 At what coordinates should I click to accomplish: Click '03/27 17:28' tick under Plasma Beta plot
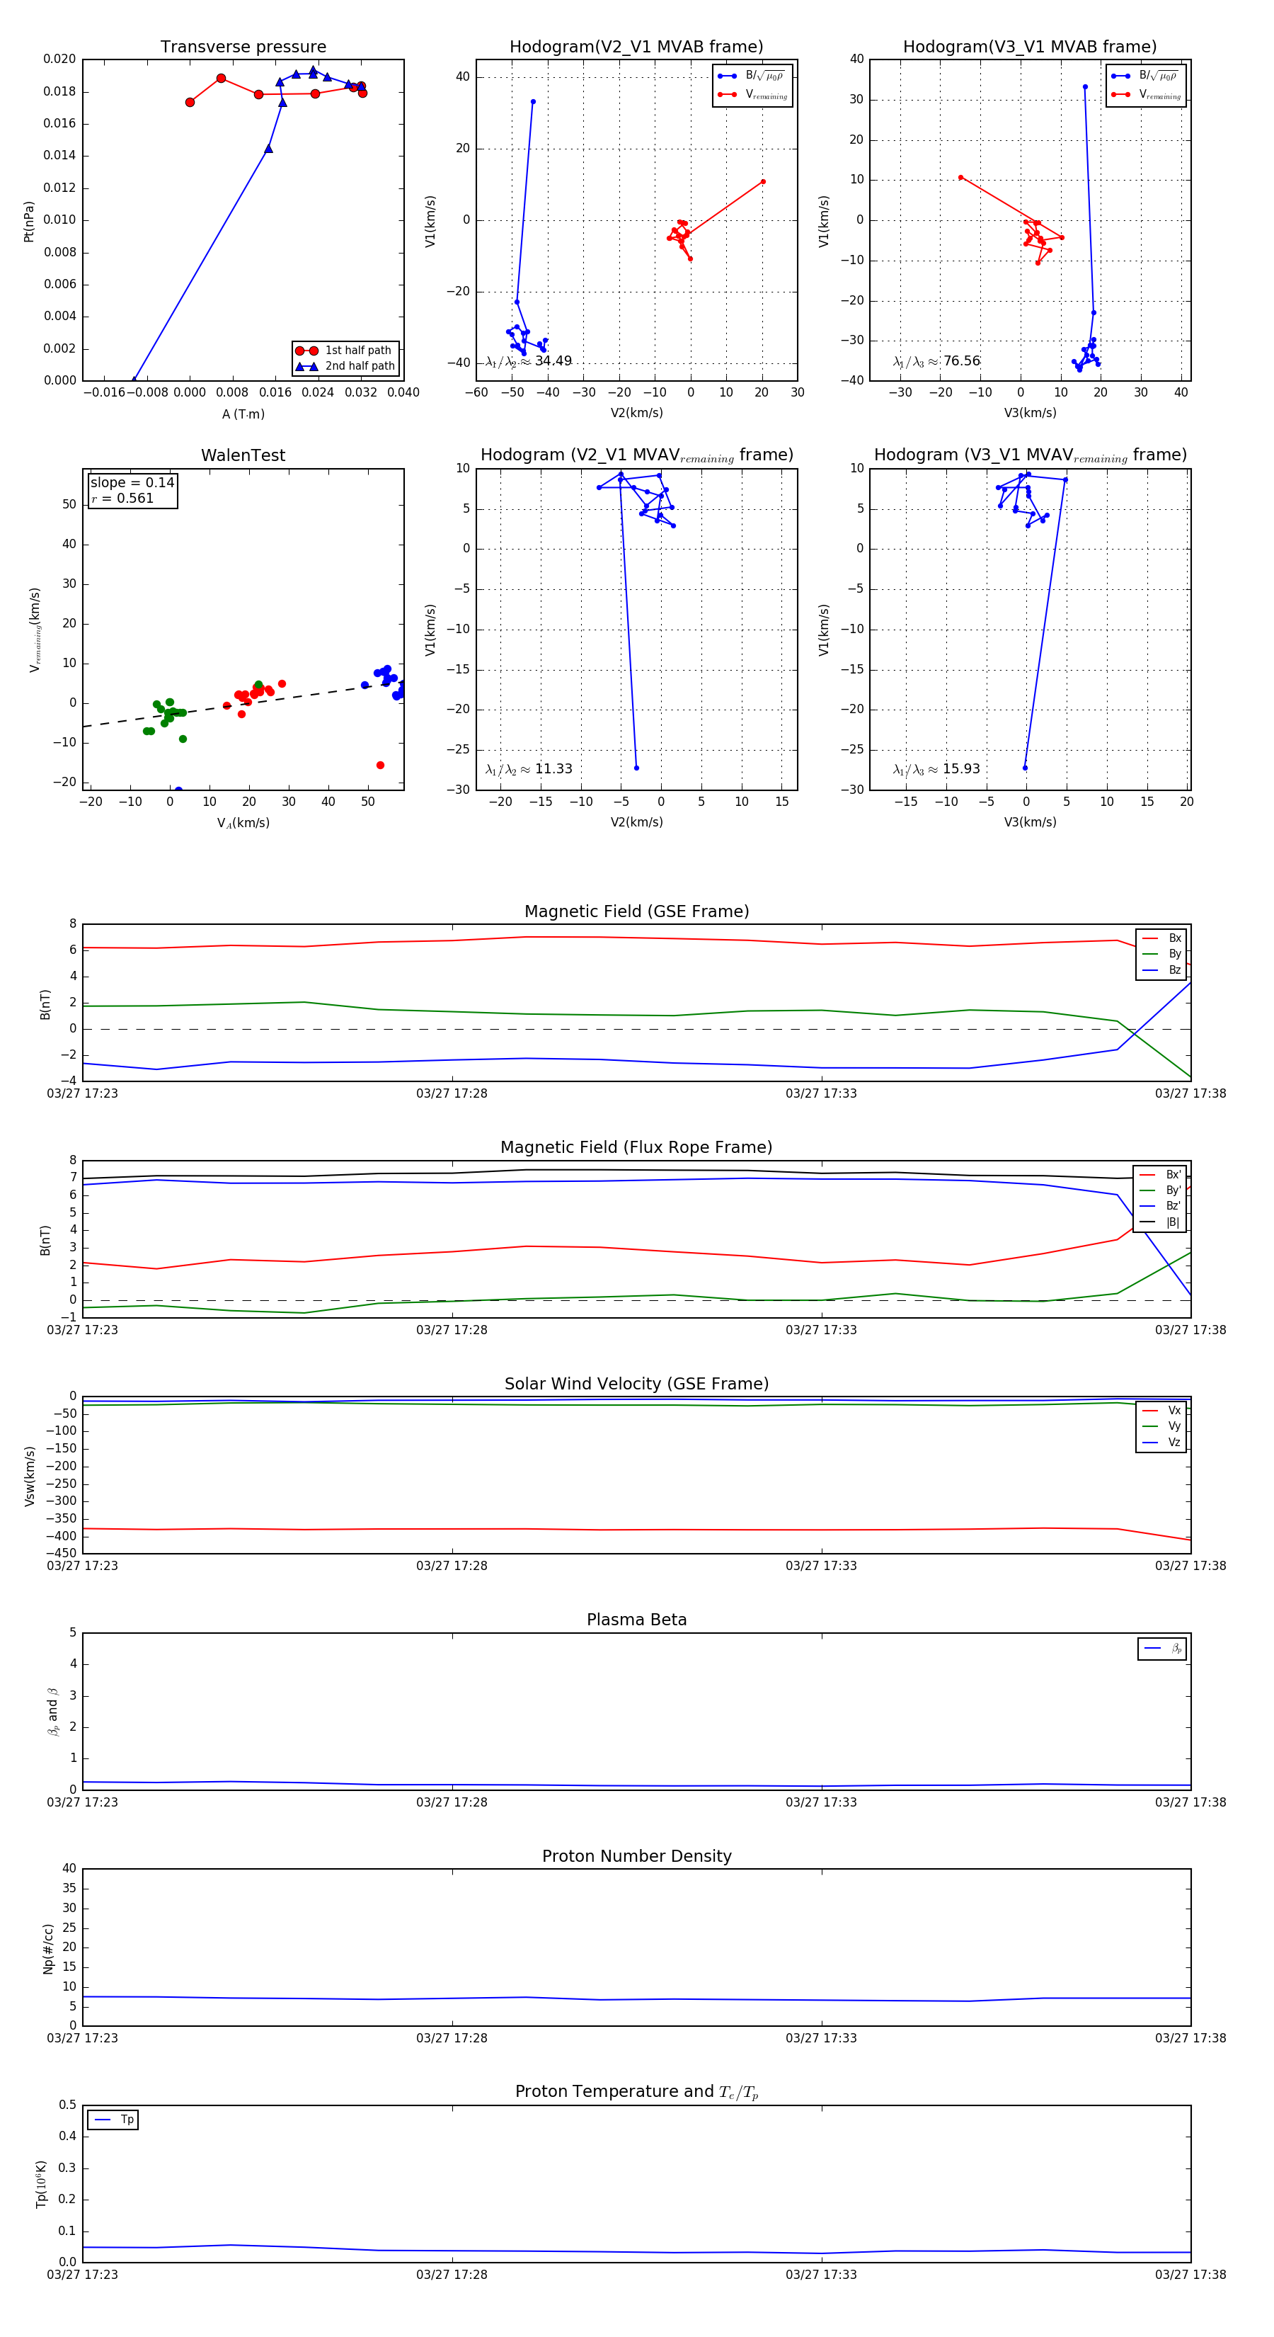click(x=452, y=1802)
